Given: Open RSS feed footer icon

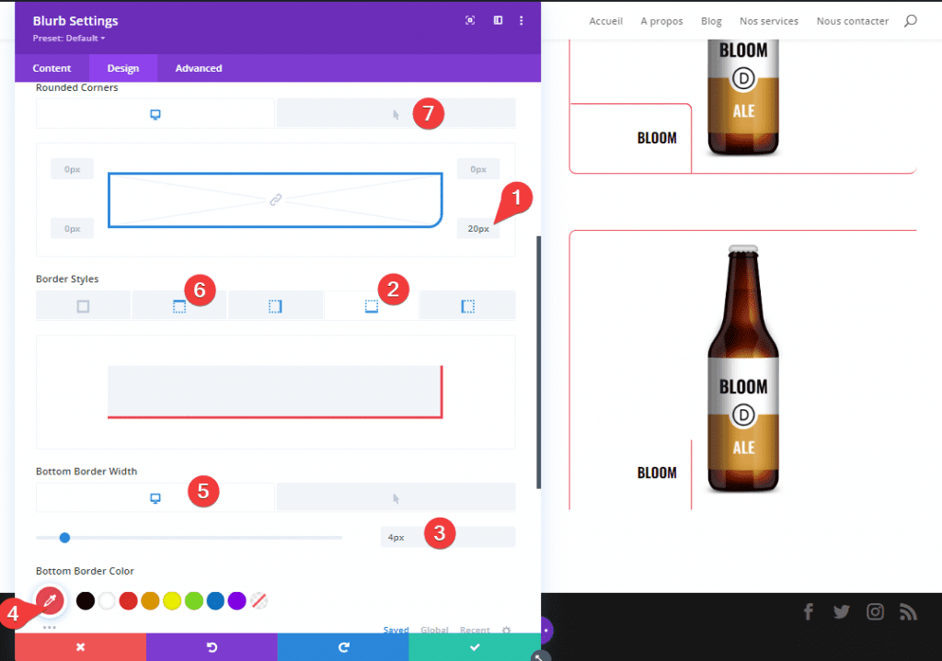Looking at the screenshot, I should [908, 611].
